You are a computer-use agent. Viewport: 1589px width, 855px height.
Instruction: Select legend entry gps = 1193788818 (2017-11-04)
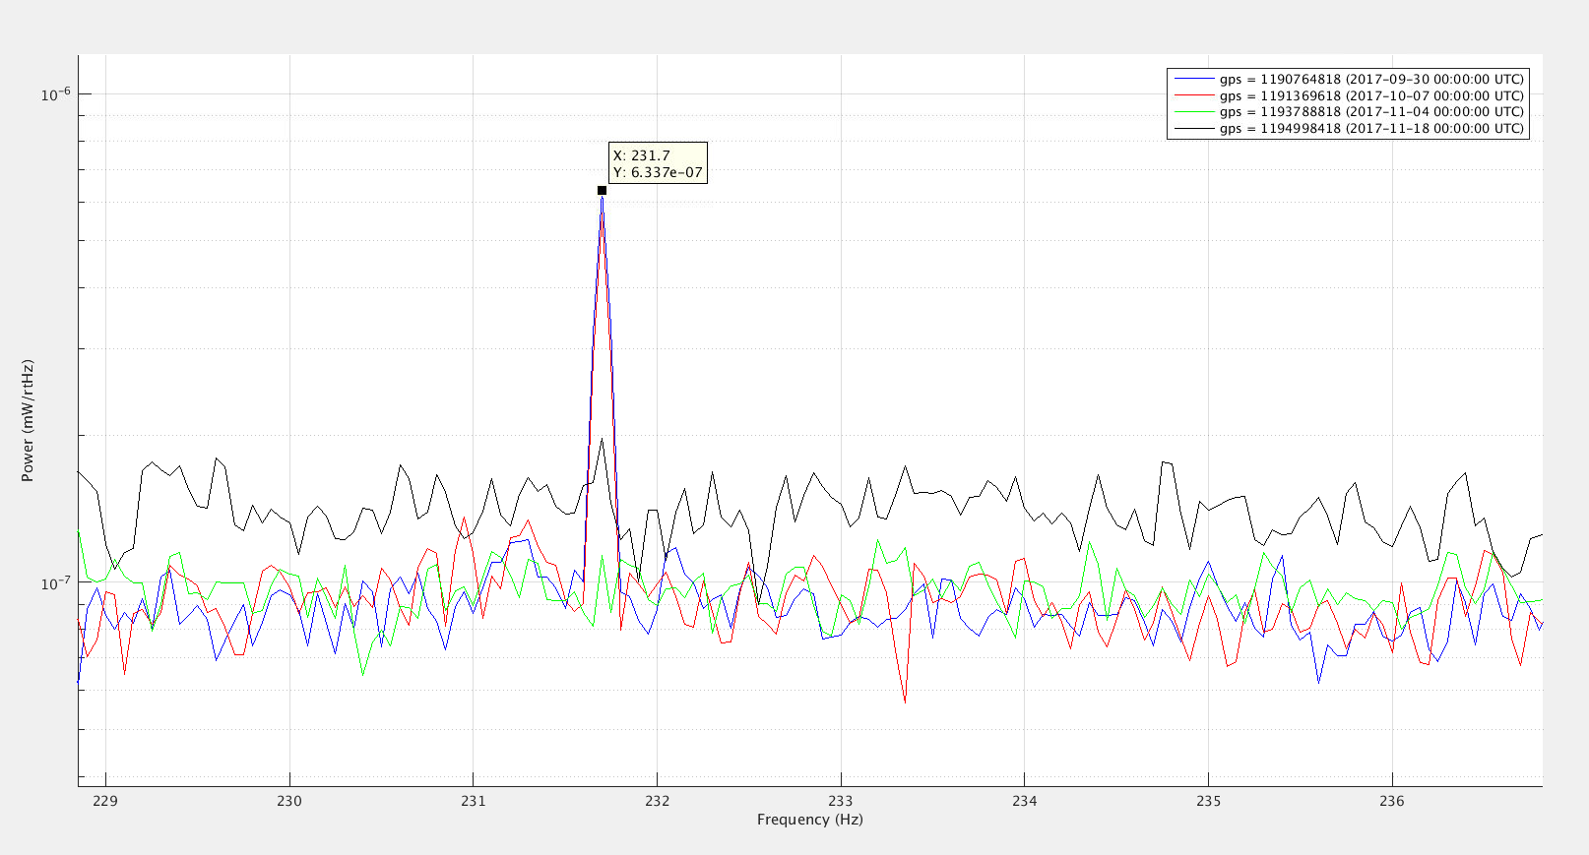coord(1371,112)
